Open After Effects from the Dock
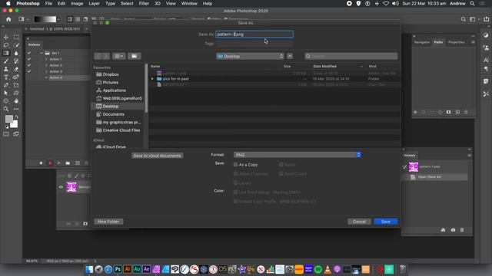Image resolution: width=492 pixels, height=276 pixels. click(x=147, y=269)
